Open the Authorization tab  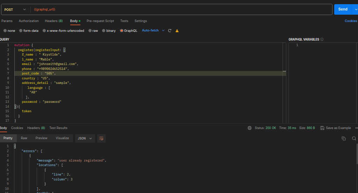pos(29,21)
